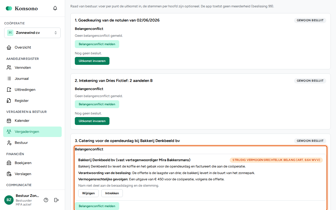Log out using the exit icon
Viewport: 336px width, 210px height.
56,200
